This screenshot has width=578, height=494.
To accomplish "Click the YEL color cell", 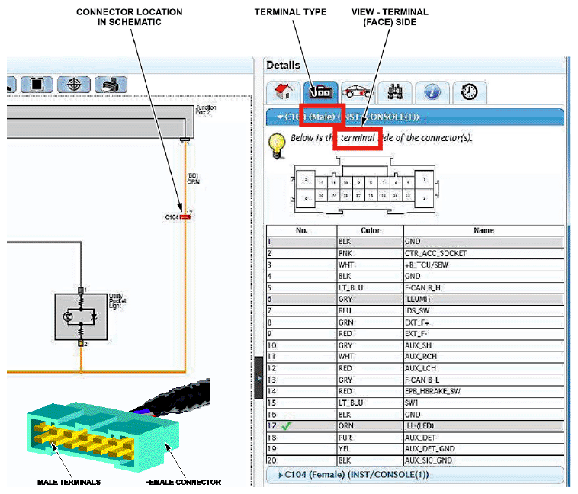I will pos(371,449).
